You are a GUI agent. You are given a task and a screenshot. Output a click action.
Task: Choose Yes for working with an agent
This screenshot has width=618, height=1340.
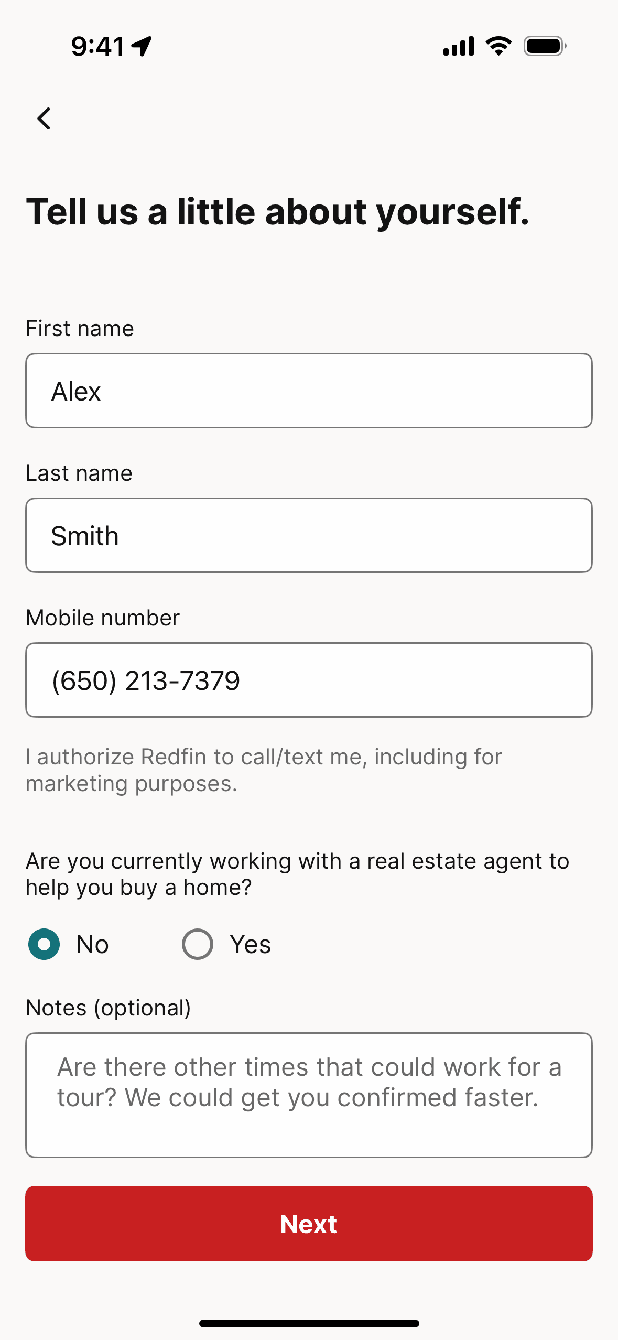tap(198, 944)
